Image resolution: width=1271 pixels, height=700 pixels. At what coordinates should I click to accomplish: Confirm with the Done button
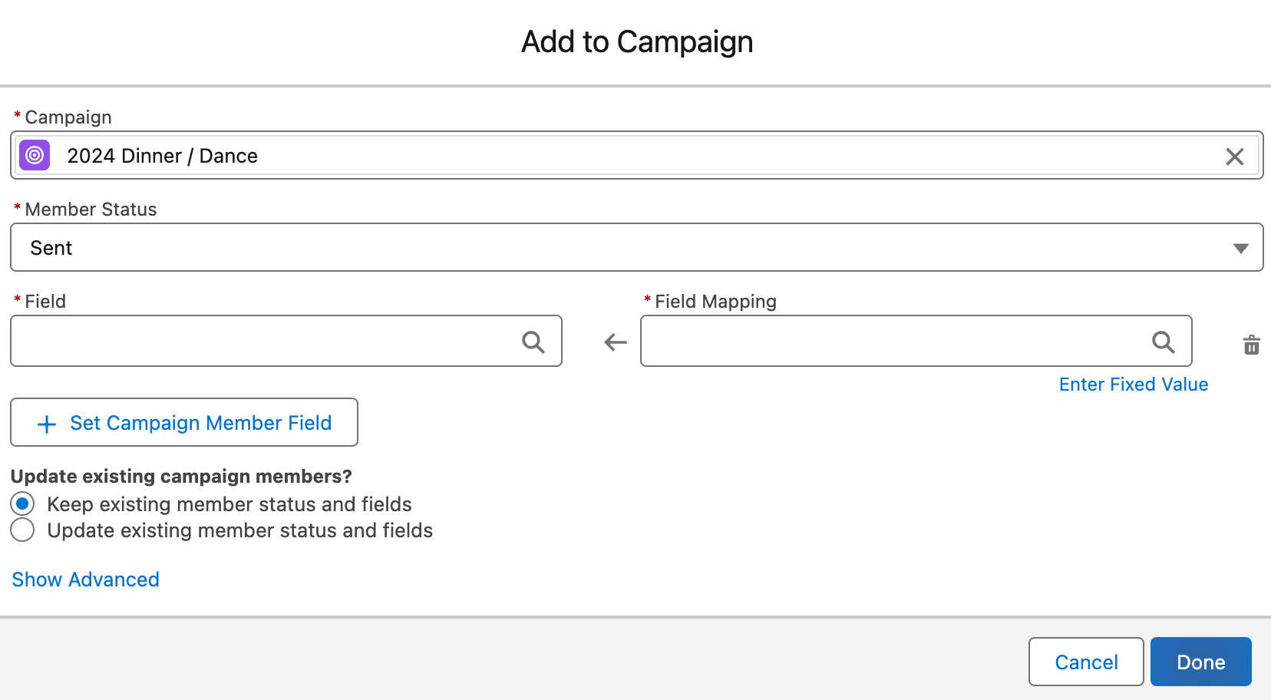(x=1200, y=662)
